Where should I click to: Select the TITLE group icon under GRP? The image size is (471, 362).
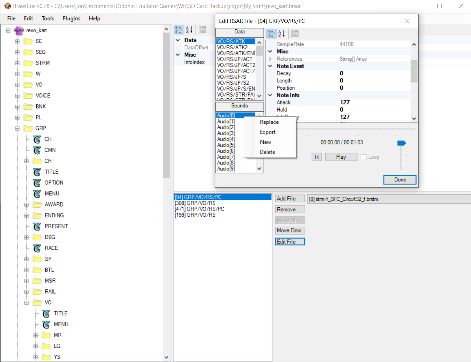tap(37, 172)
